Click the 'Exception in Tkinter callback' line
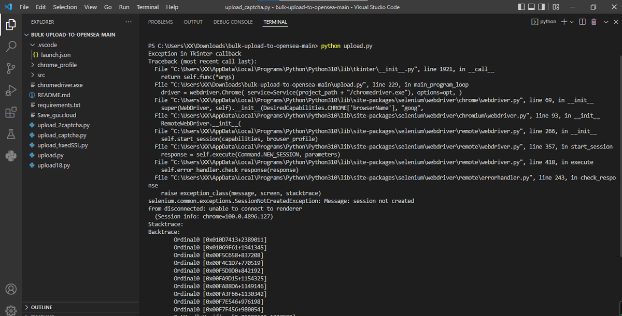Screen dimensions: 622x316 (x=195, y=54)
